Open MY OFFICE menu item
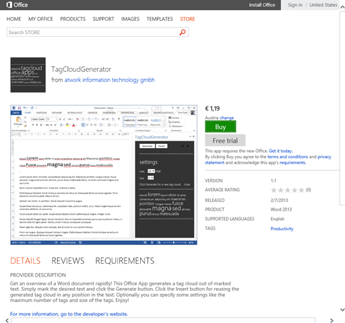 coord(40,19)
